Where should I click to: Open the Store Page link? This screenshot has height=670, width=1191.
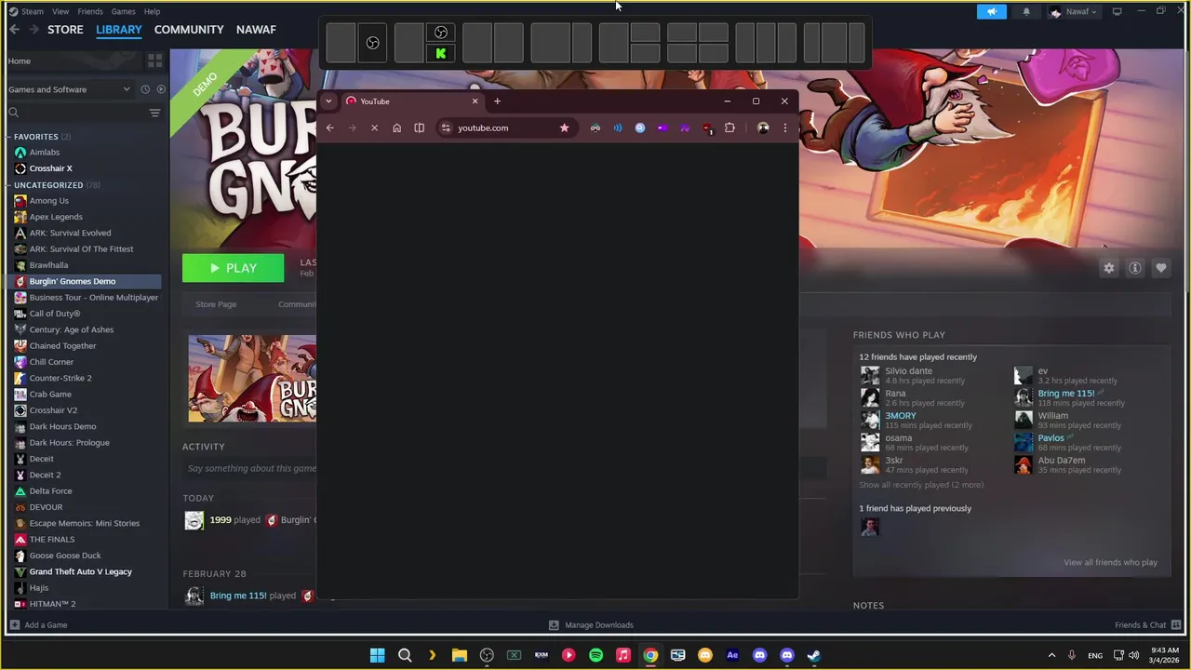[216, 304]
